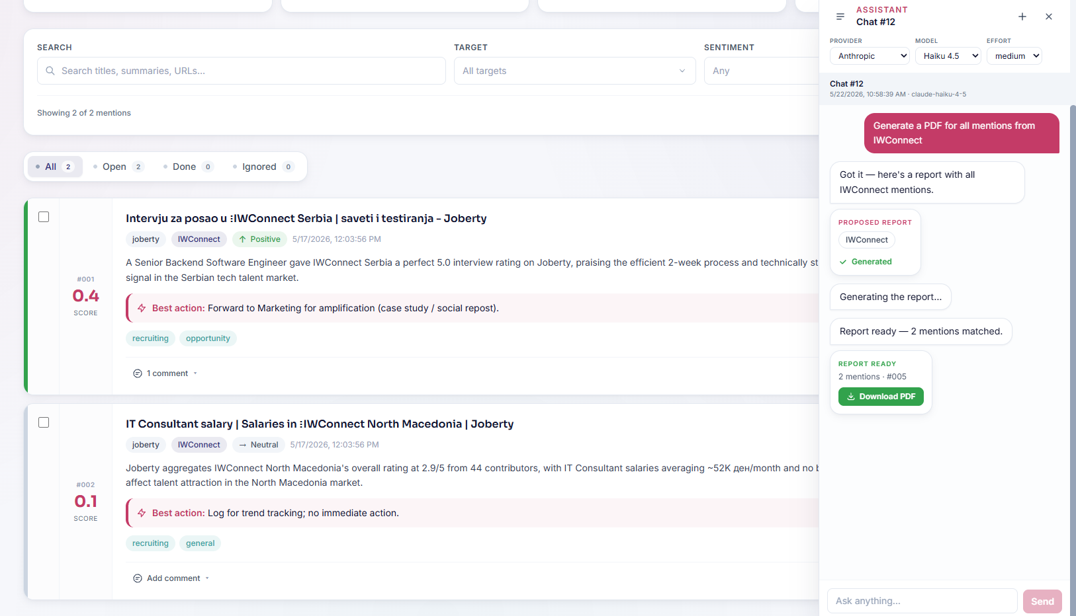
Task: Click recruiting tag on the Intervju mention
Action: 150,338
